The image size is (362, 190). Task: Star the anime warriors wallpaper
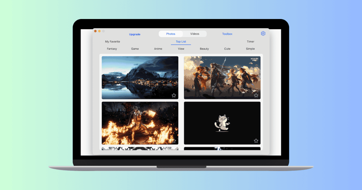256,95
